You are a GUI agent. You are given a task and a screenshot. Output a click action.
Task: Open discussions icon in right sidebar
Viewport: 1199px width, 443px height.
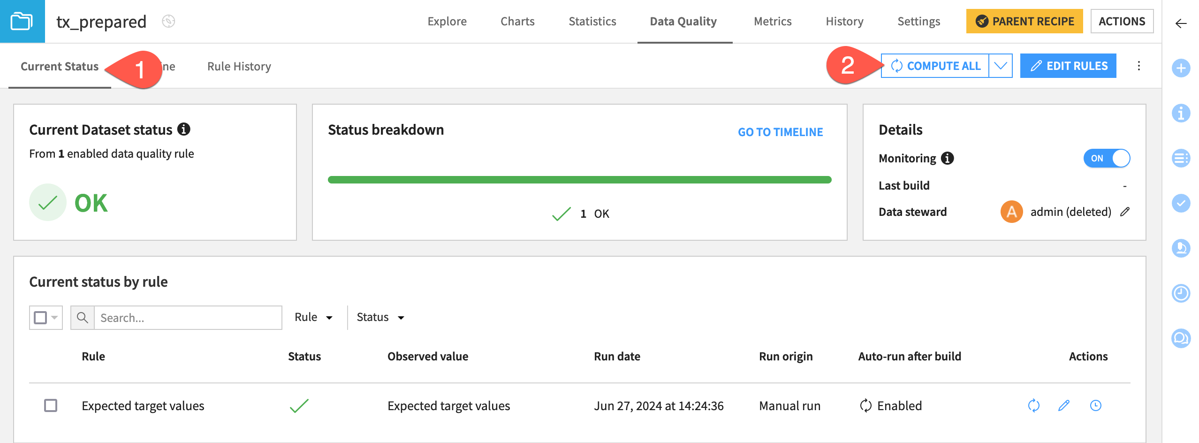tap(1181, 338)
